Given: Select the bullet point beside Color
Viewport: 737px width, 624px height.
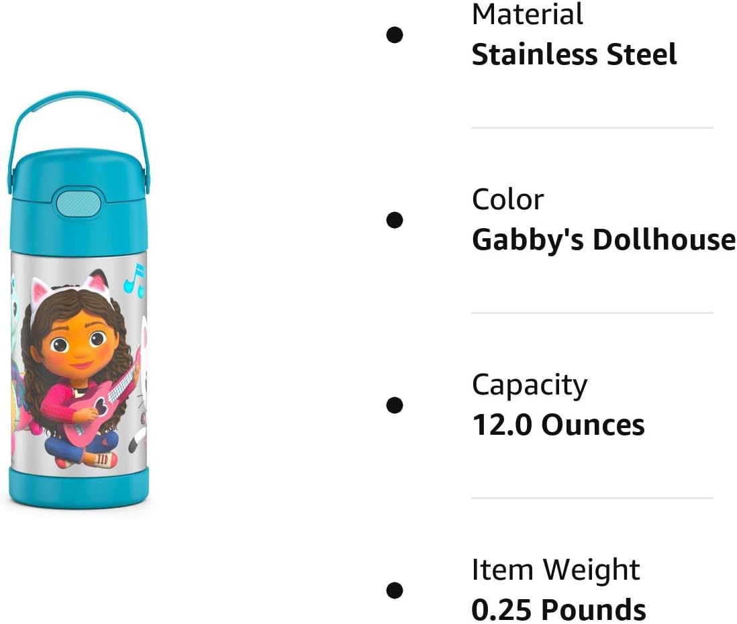Looking at the screenshot, I should click(x=395, y=219).
